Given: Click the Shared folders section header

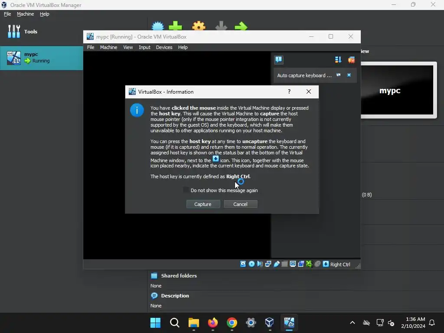Looking at the screenshot, I should 179,275.
